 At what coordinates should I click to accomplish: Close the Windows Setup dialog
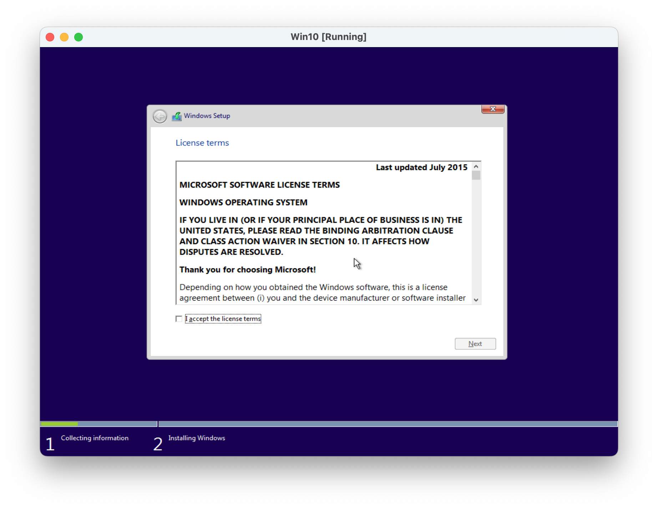pos(492,109)
